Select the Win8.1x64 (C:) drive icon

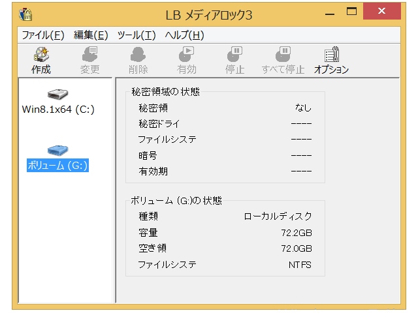pyautogui.click(x=58, y=94)
